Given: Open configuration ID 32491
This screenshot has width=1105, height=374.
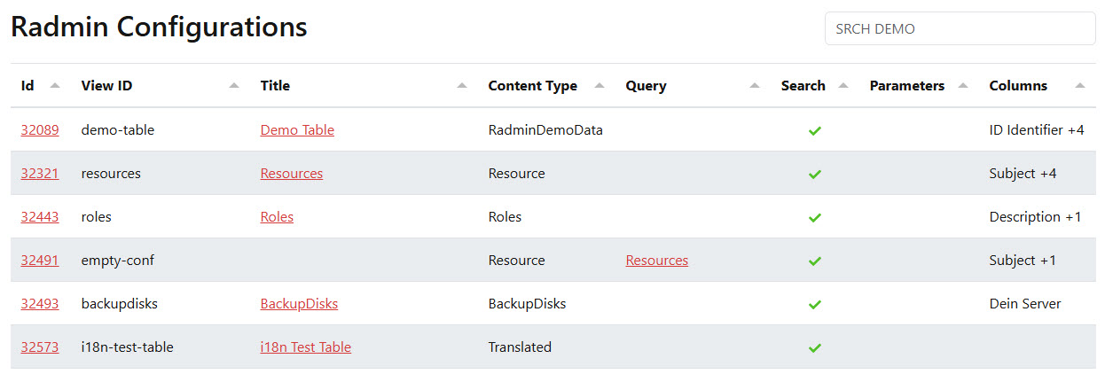Looking at the screenshot, I should click(40, 261).
